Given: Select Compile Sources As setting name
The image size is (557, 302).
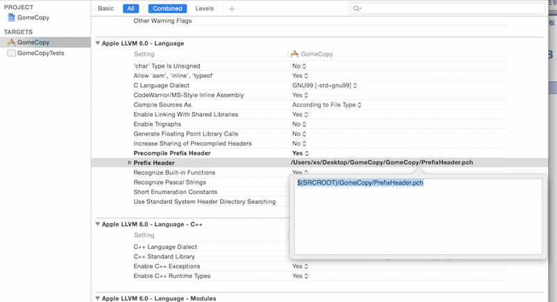Looking at the screenshot, I should pos(162,104).
